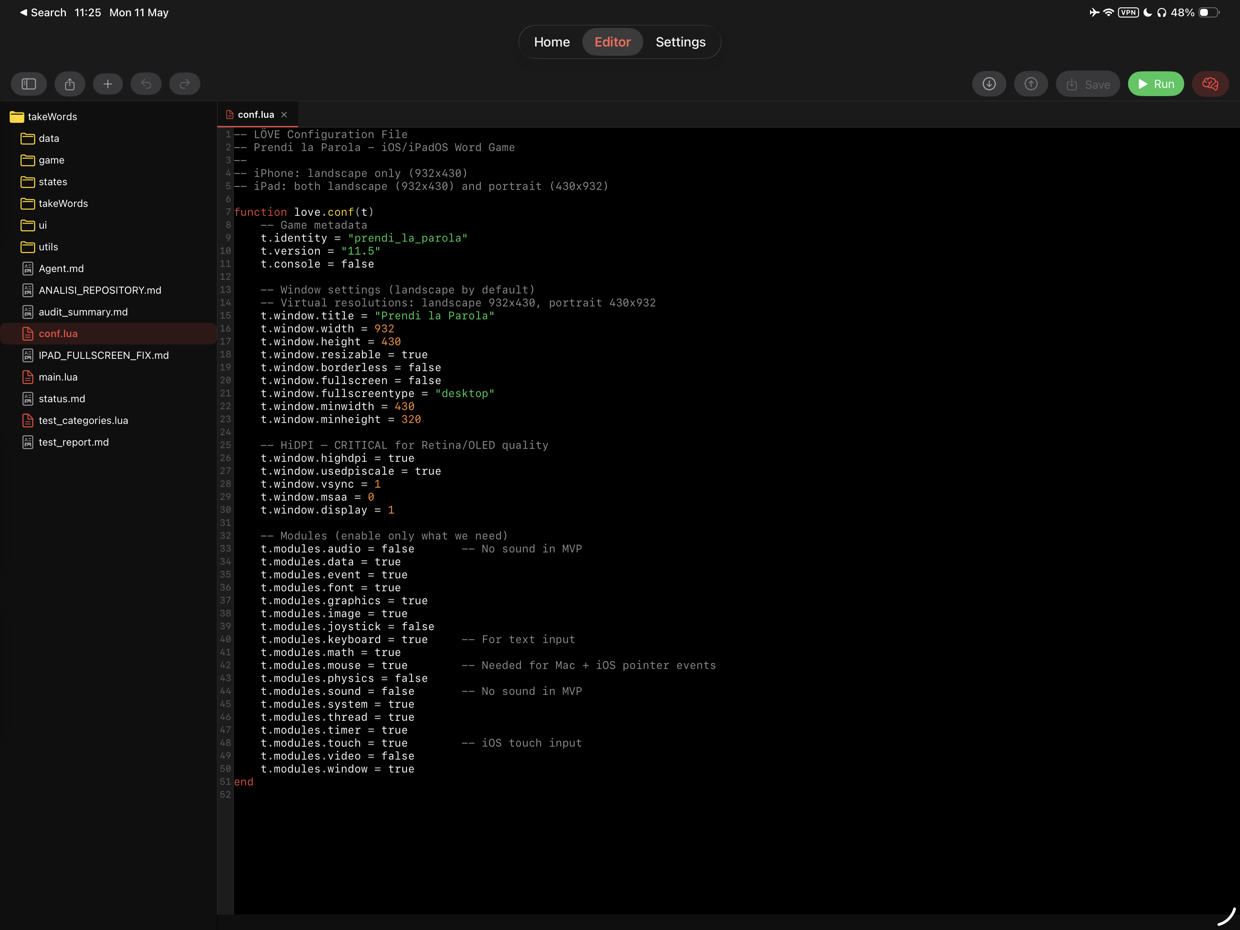Click the "desktop" fullscreentype string
Image resolution: width=1240 pixels, height=930 pixels.
coord(465,394)
